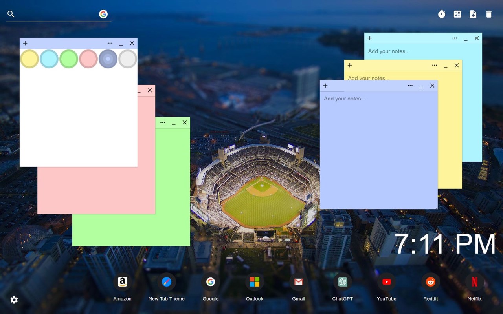Minimize the pink sticky note
Viewport: 503px width, 314px height.
139,91
